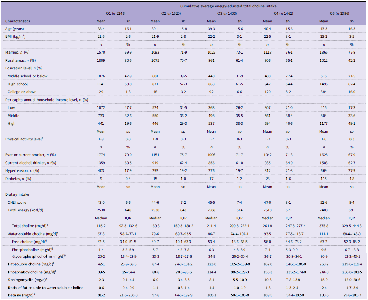Select the Rural areas row label

[20, 60]
